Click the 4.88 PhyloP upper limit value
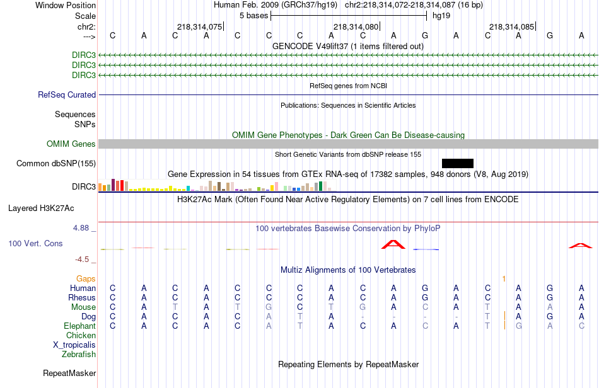 pos(81,228)
